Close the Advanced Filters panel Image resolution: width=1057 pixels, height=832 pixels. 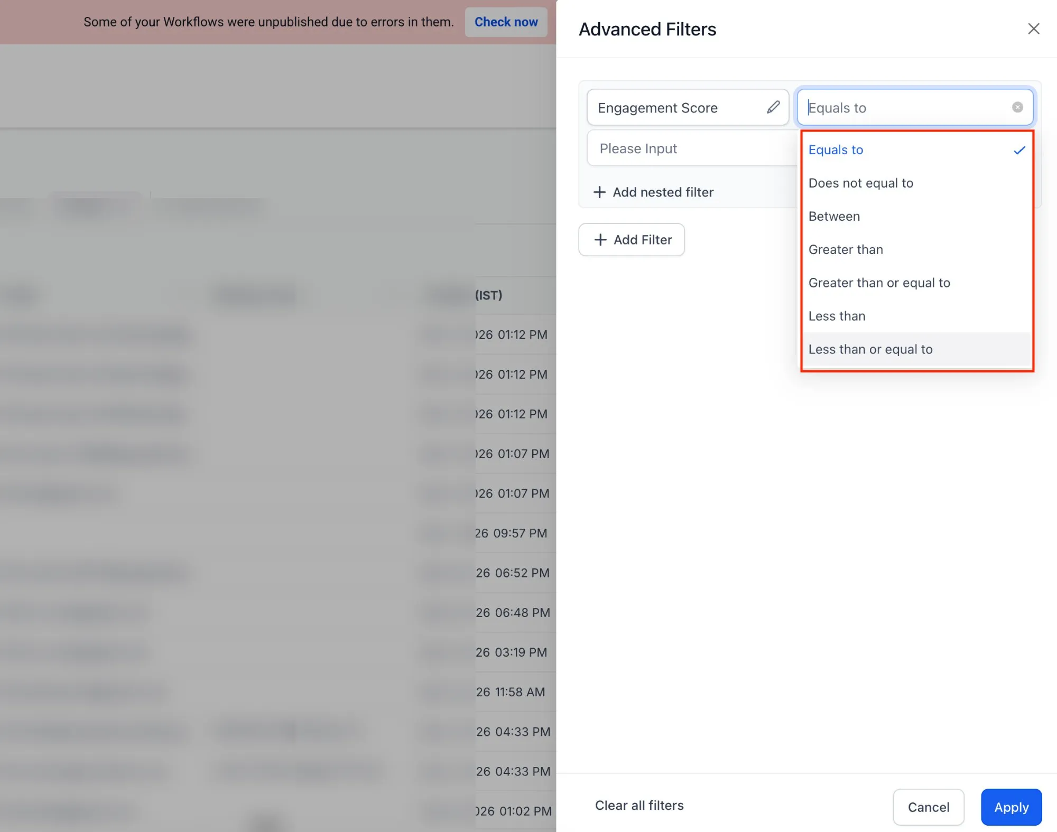click(1034, 29)
